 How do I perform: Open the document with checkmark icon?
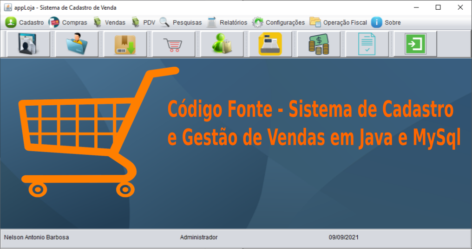tap(367, 45)
